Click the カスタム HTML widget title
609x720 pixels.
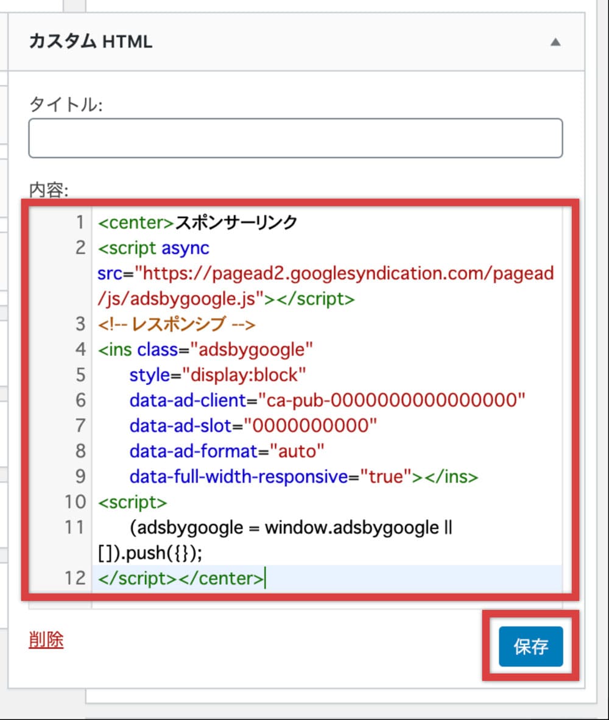(x=90, y=42)
